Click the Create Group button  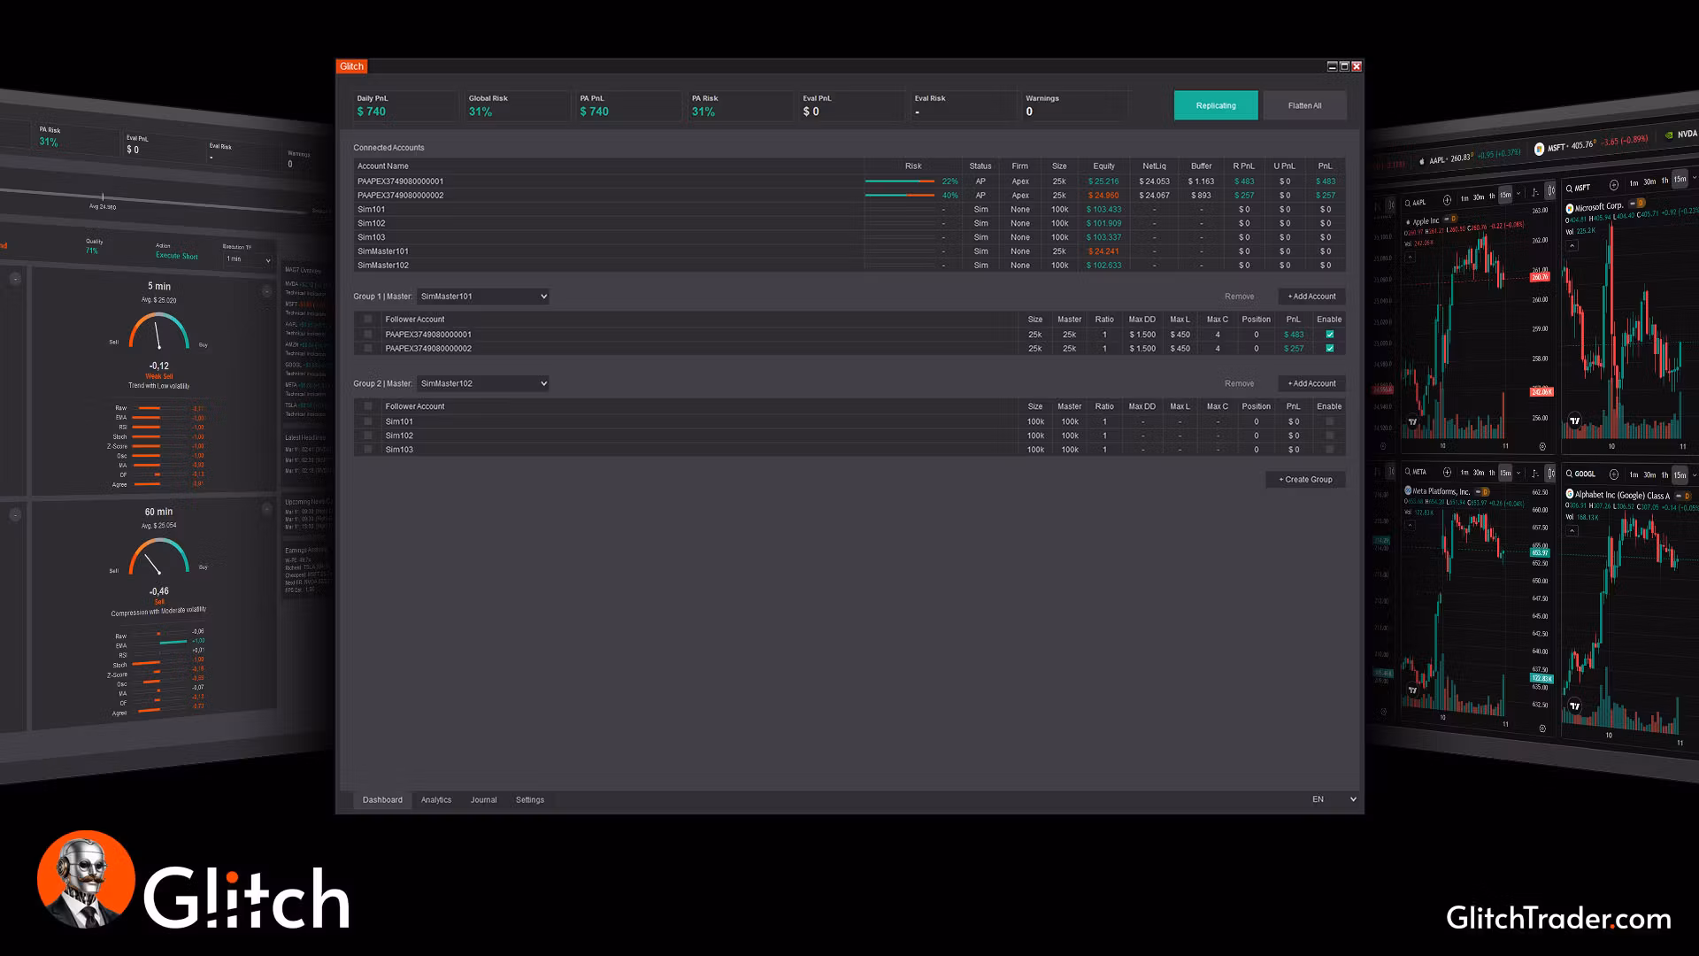pyautogui.click(x=1305, y=479)
